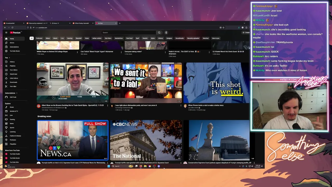332x187 pixels.
Task: Go back with the browser back arrow
Action: pyautogui.click(x=5, y=28)
